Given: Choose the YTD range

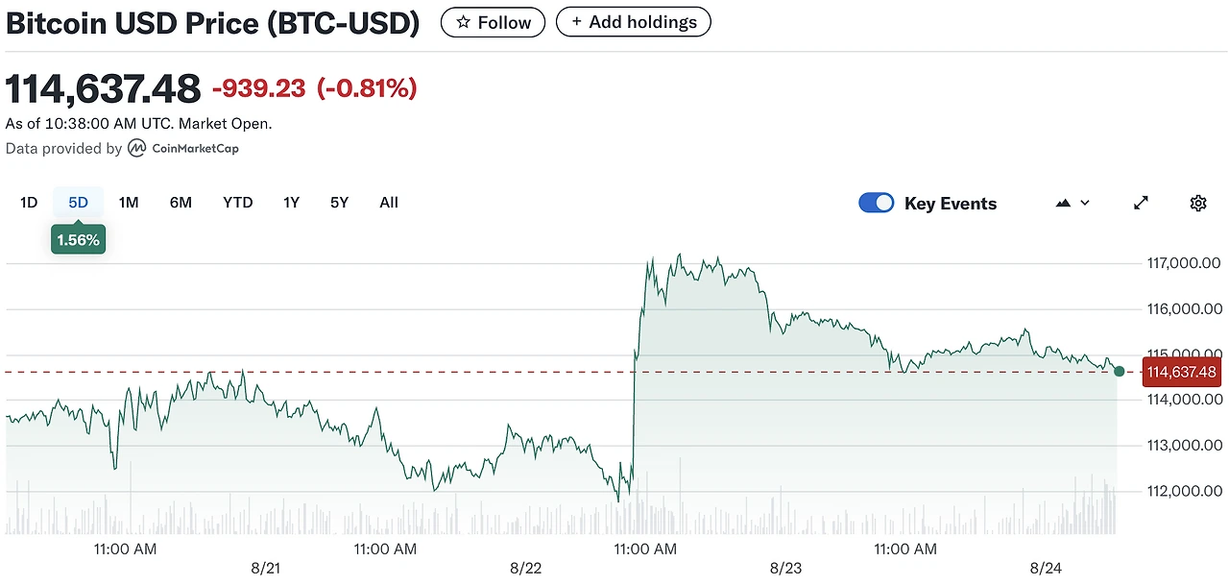Looking at the screenshot, I should click(x=237, y=202).
